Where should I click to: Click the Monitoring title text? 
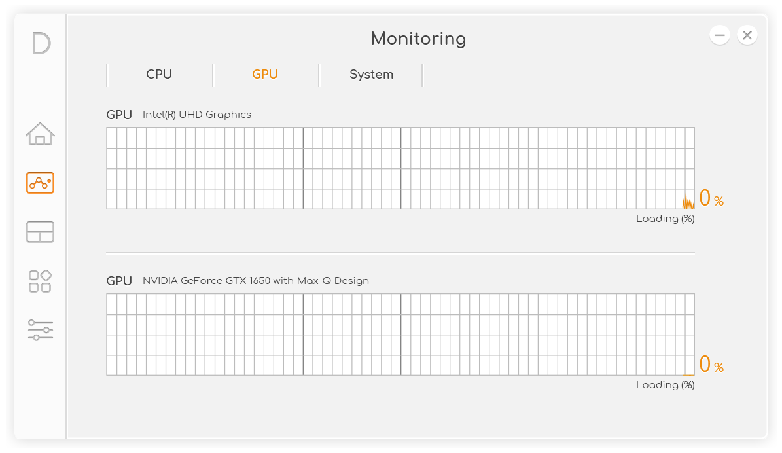(x=418, y=39)
